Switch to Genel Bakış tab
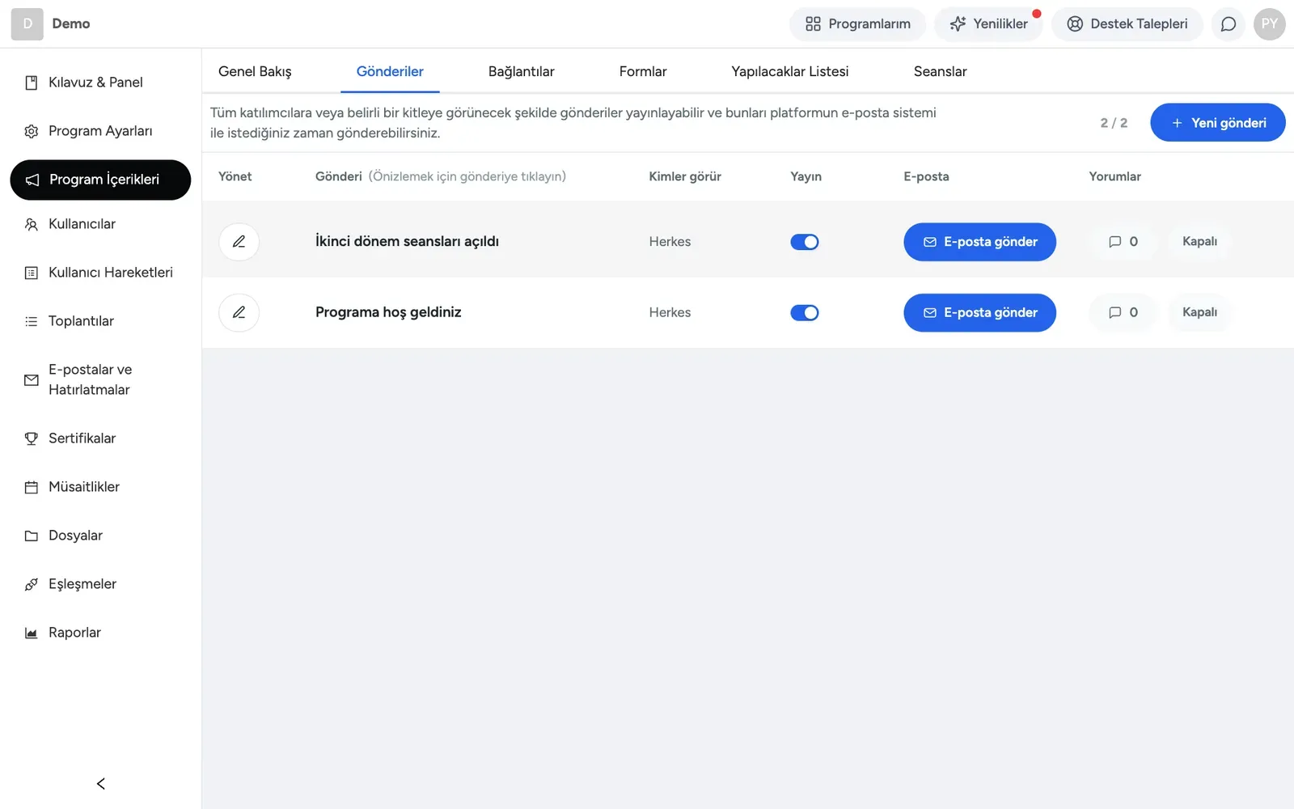The height and width of the screenshot is (809, 1294). 255,71
